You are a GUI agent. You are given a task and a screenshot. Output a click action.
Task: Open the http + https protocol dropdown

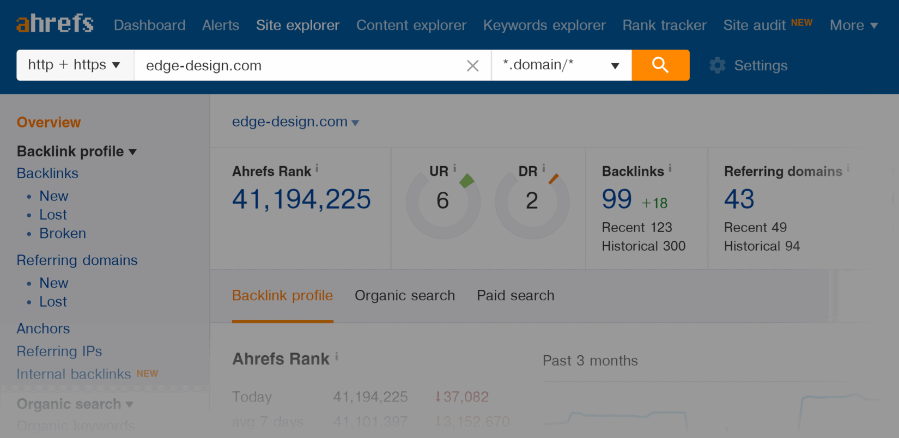coord(75,65)
